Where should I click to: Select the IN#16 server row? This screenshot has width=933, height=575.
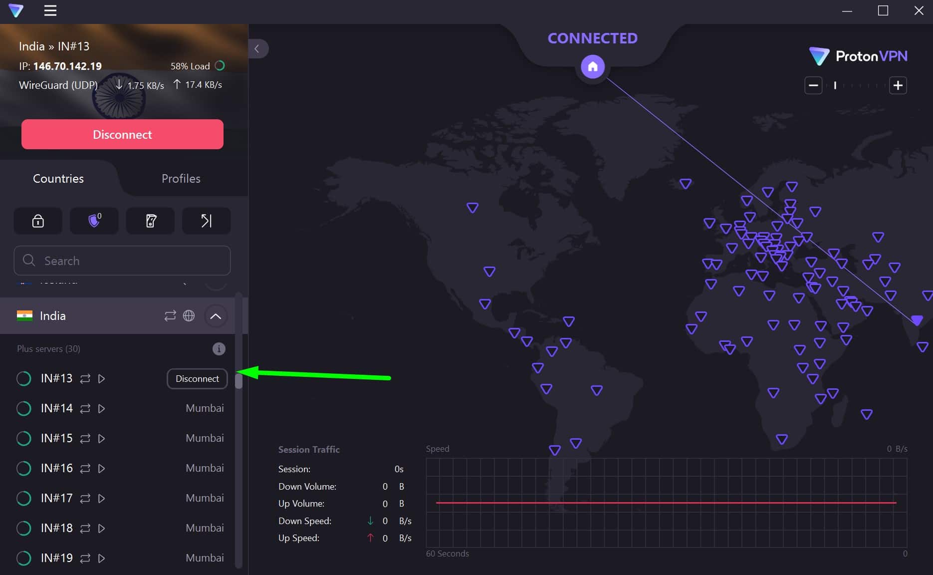pos(117,469)
